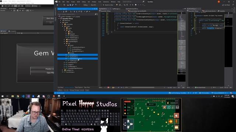The height and width of the screenshot is (132, 236).
Task: Open the Extensions menu in Visual Studio
Action: pyautogui.click(x=106, y=2)
